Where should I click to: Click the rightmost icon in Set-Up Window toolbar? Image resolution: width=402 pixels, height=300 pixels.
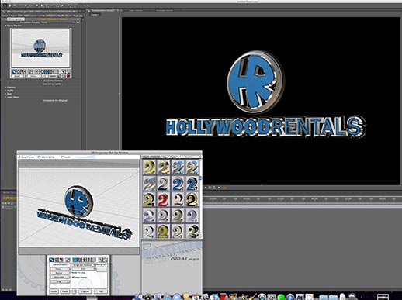106,260
